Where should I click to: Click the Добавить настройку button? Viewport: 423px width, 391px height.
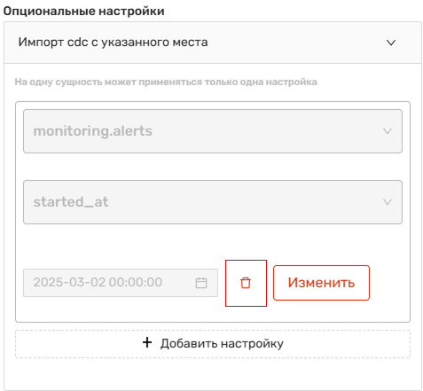(213, 344)
